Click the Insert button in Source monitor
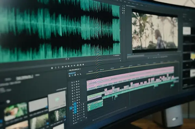This screenshot has width=195, height=129. [78, 65]
